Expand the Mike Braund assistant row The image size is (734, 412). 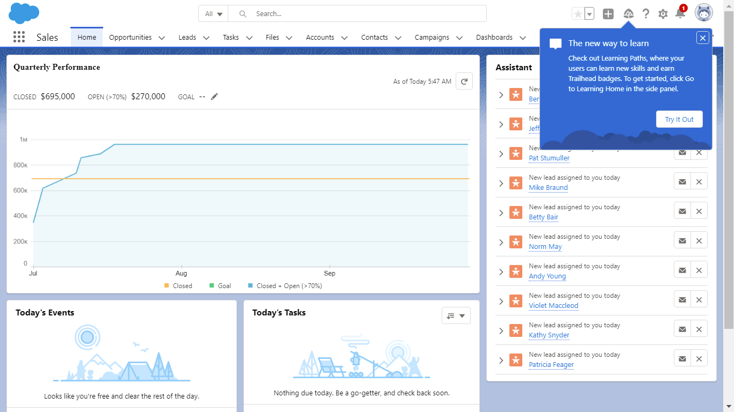(x=501, y=183)
